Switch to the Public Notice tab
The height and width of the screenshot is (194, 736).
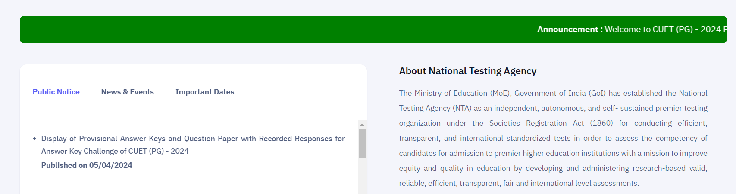pos(56,92)
